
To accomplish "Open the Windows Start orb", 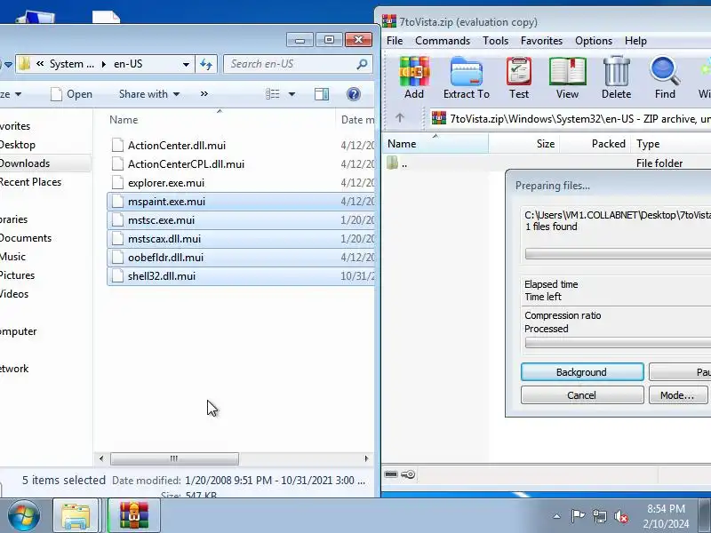I will click(x=23, y=516).
